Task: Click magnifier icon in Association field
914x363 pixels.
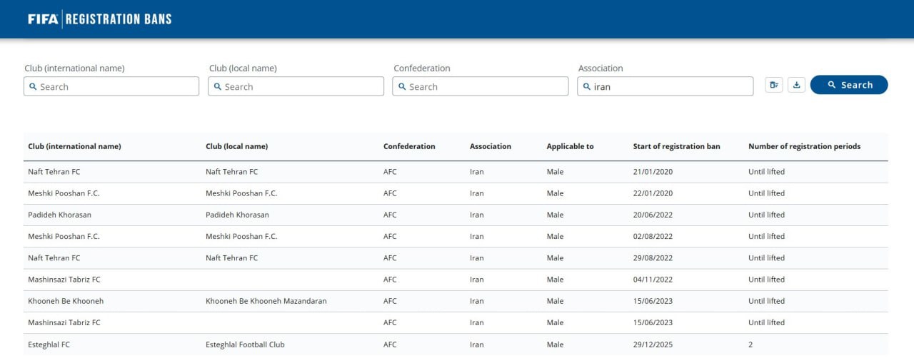Action: [587, 86]
